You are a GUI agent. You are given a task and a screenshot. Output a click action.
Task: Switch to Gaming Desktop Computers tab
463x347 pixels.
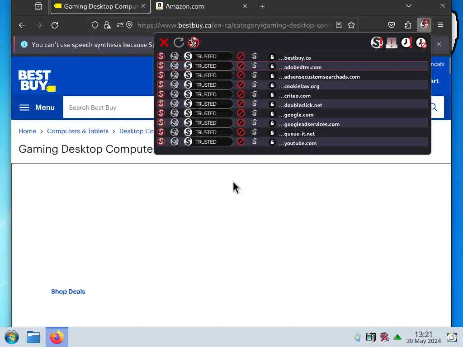(100, 6)
